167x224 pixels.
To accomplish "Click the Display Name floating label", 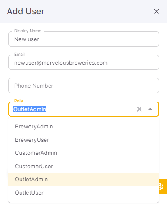I will (x=28, y=31).
